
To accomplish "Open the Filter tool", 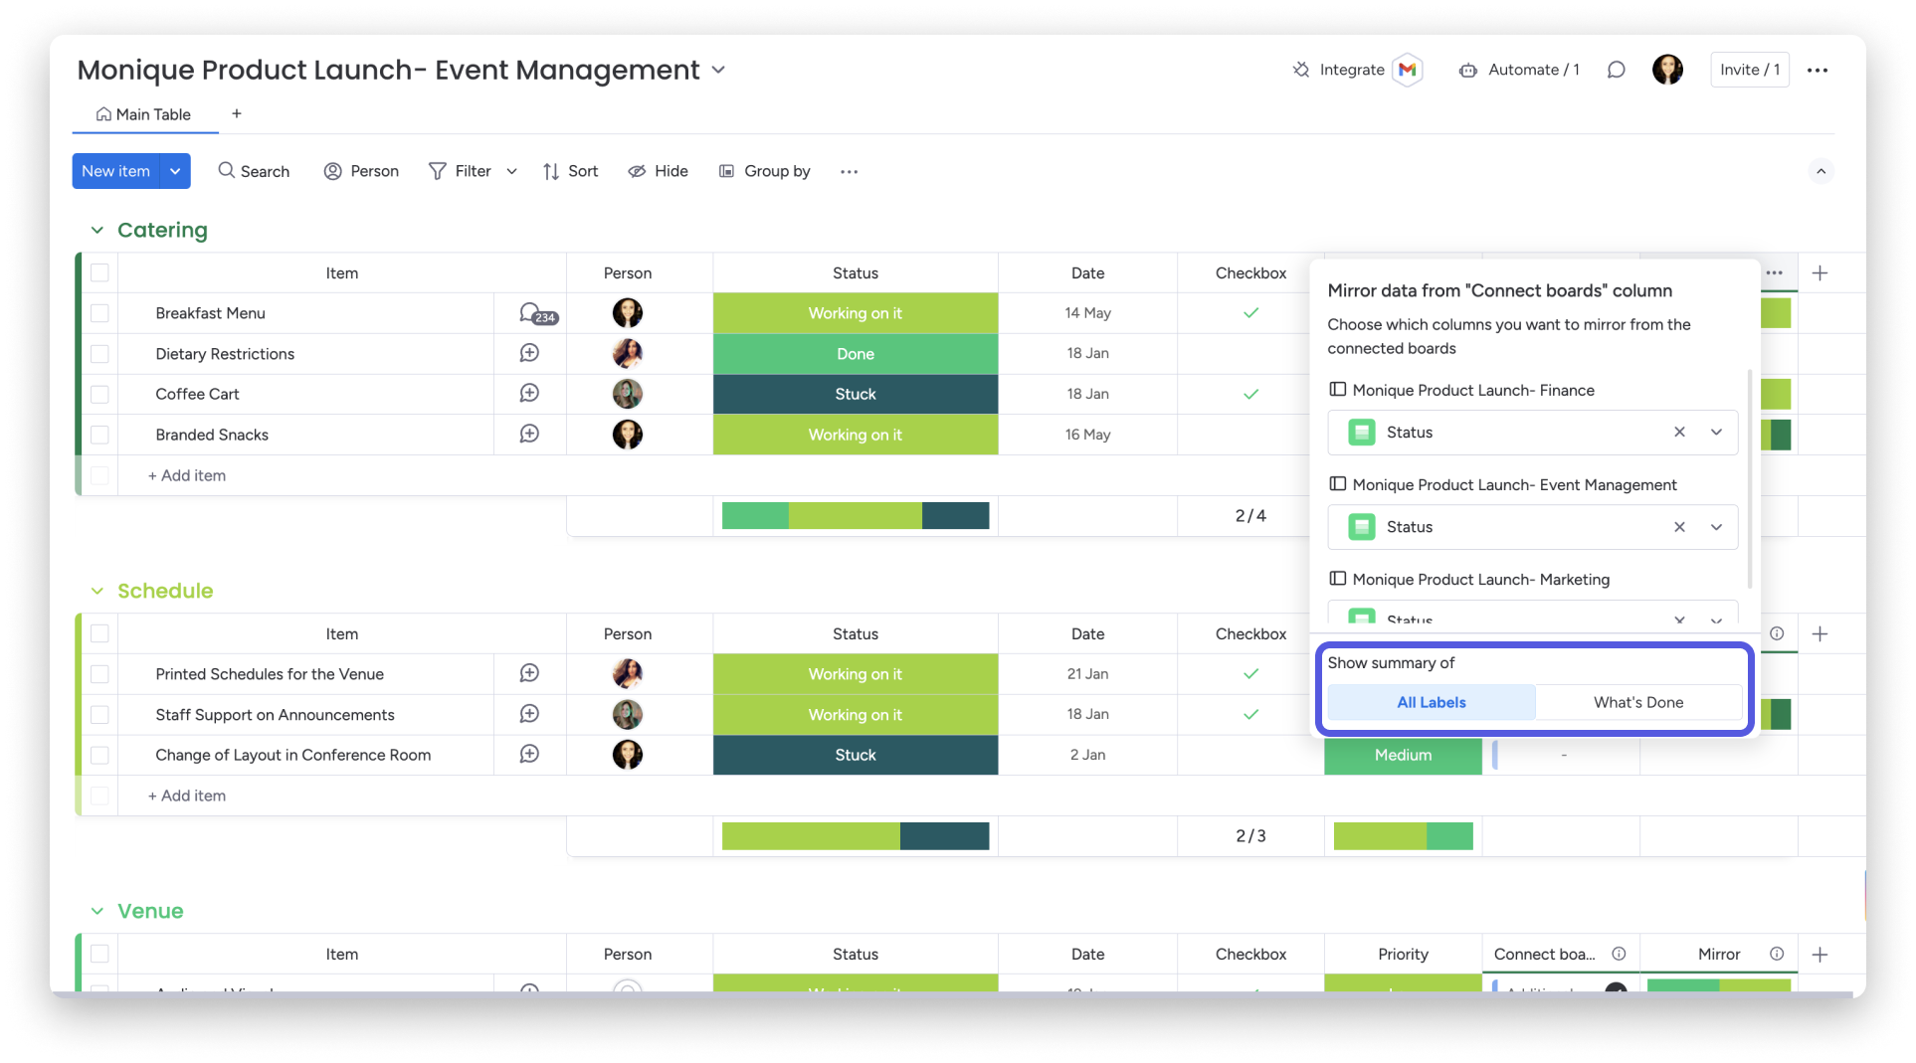I will (x=460, y=171).
